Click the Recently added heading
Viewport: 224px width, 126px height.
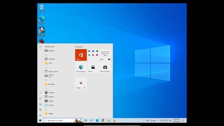tap(49, 47)
